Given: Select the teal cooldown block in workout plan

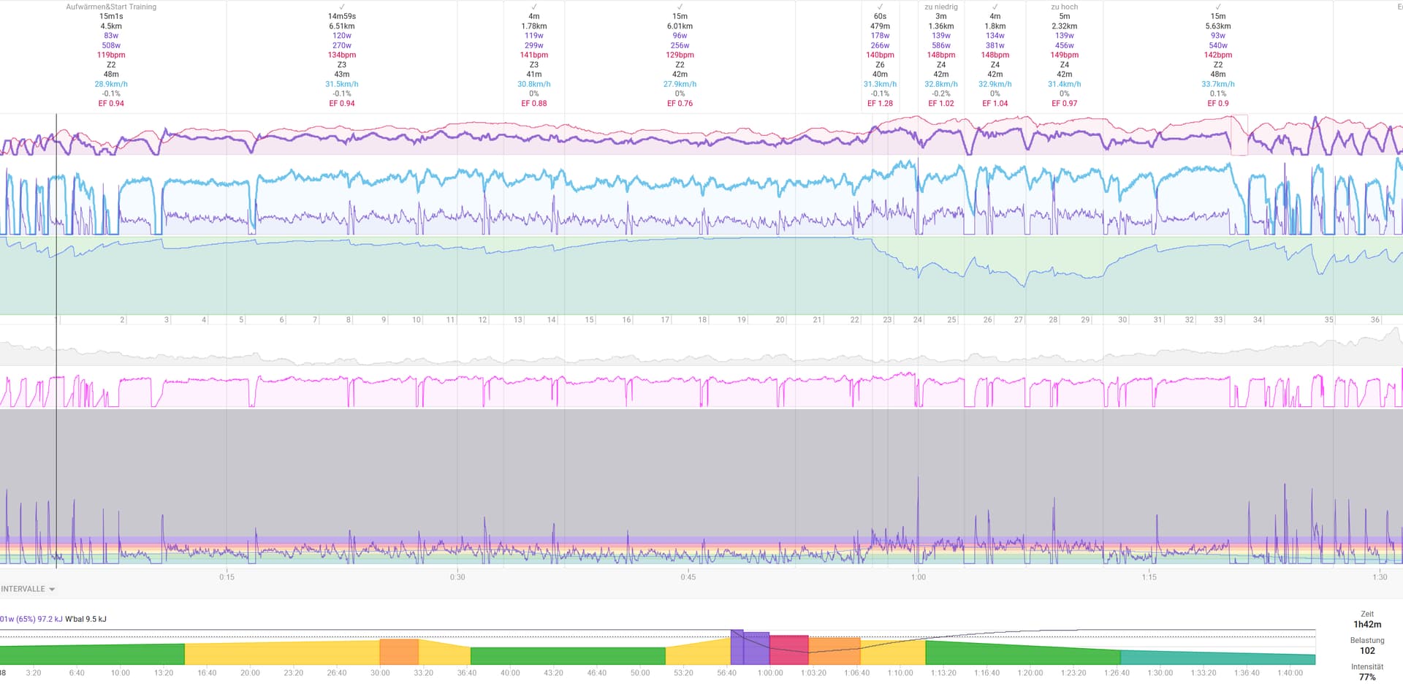Looking at the screenshot, I should click(x=1217, y=656).
